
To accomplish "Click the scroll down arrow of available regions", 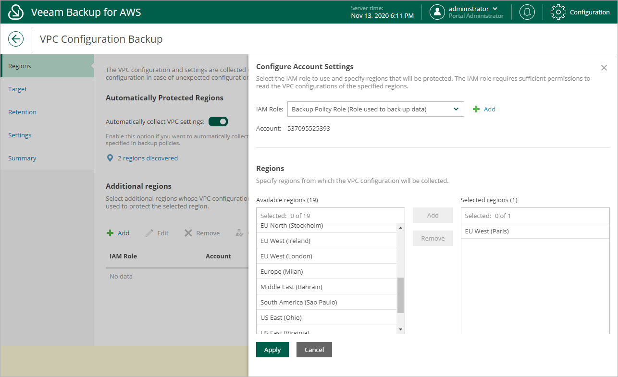I will [401, 329].
